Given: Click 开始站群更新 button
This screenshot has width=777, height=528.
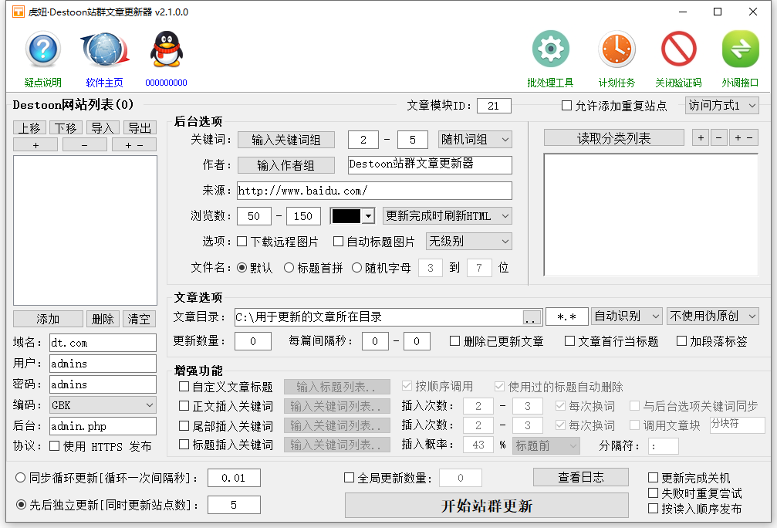Looking at the screenshot, I should tap(487, 506).
